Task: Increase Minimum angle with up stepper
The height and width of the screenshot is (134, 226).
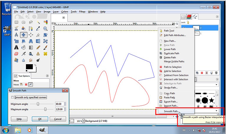Action: pos(65,103)
